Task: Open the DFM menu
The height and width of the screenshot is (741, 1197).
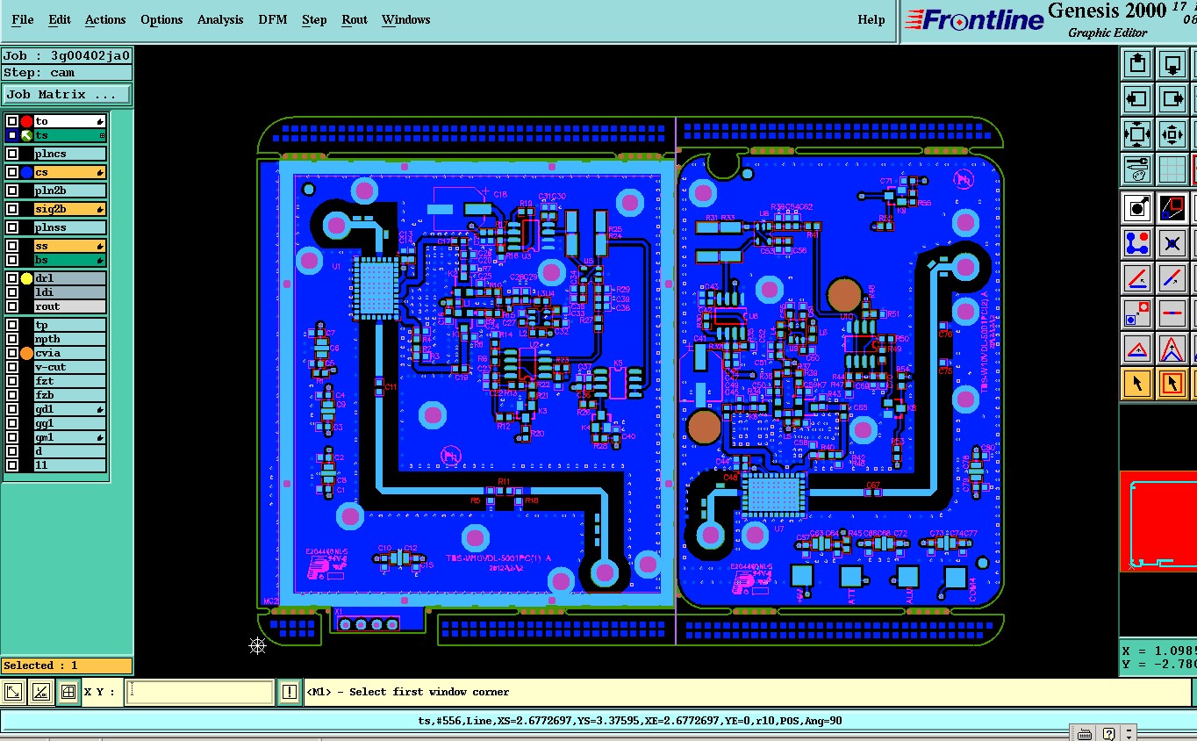Action: click(x=273, y=19)
